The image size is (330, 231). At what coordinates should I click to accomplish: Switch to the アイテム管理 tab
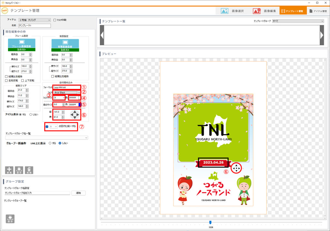coord(318,11)
